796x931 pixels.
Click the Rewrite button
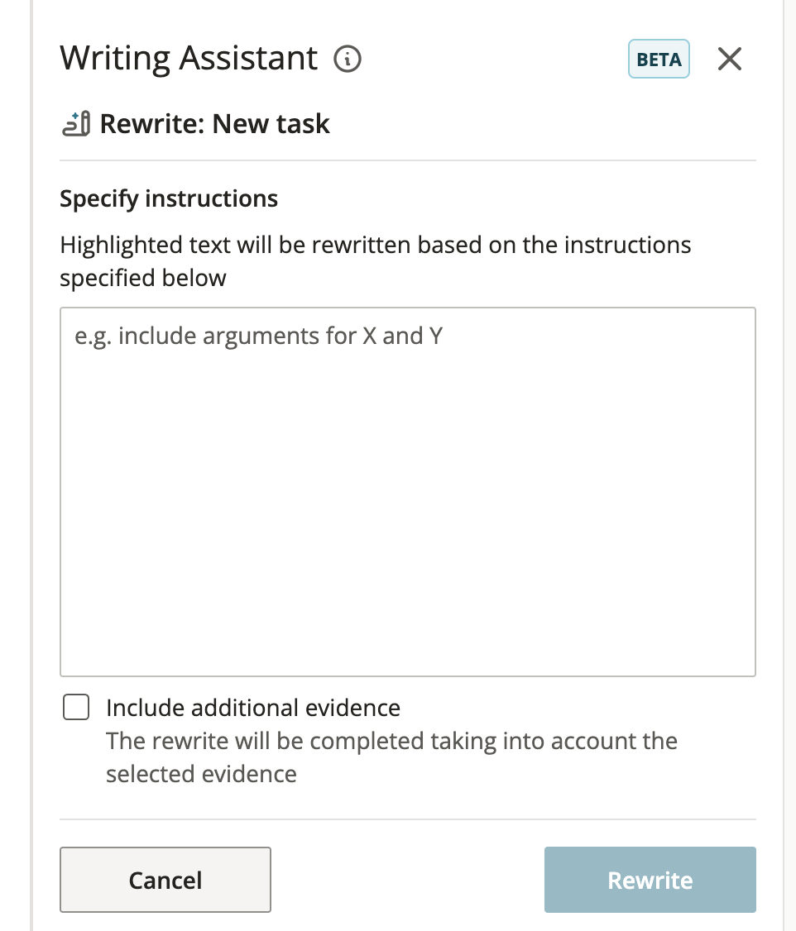click(650, 880)
